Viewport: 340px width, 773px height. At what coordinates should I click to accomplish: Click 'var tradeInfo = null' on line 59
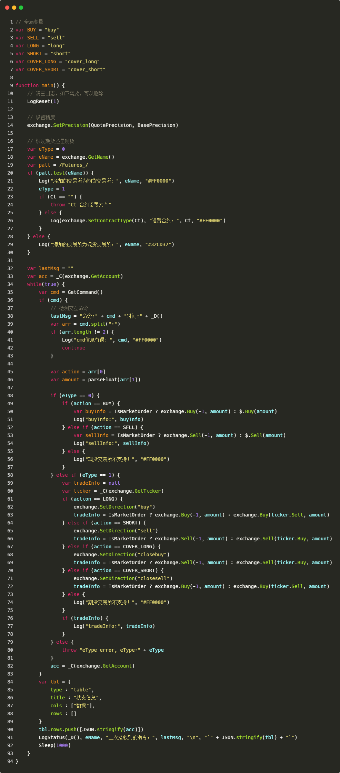91,483
